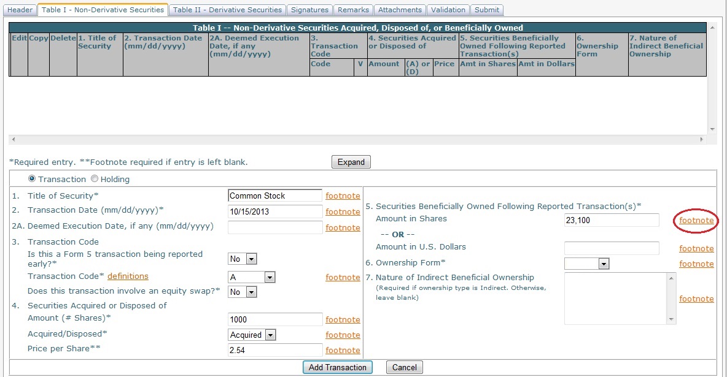
Task: Click the Add Transaction button
Action: (337, 367)
